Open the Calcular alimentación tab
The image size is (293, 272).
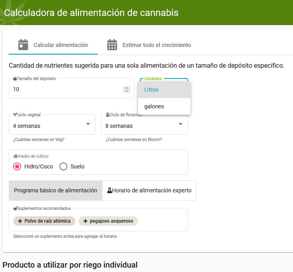[53, 45]
